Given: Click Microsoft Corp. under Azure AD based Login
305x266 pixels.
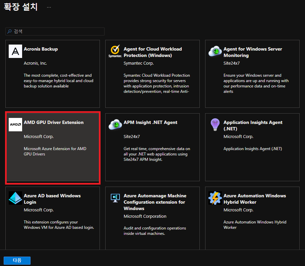Looking at the screenshot, I should [39, 210].
